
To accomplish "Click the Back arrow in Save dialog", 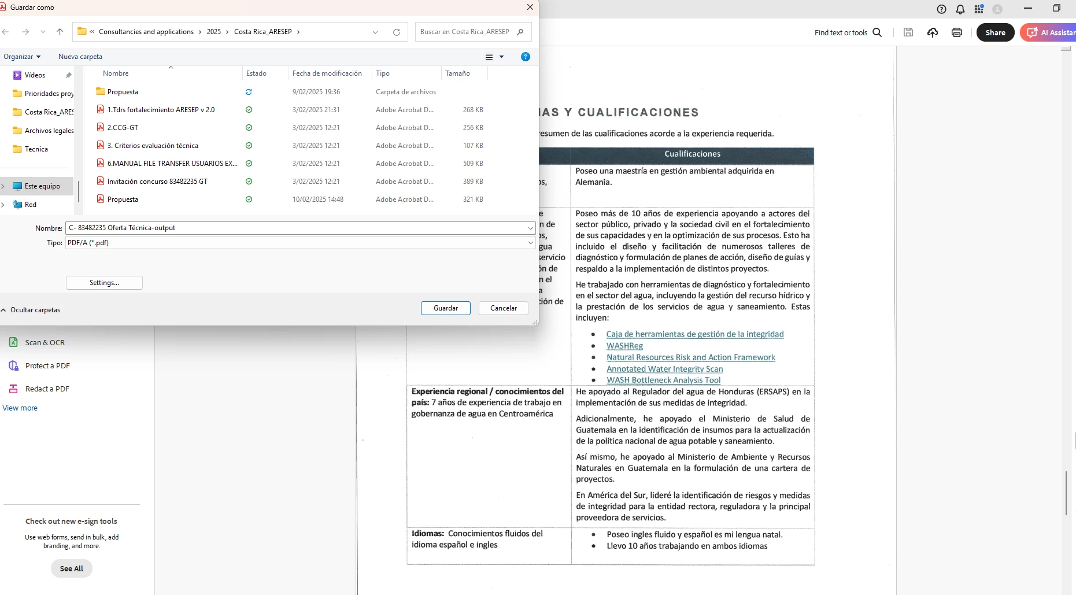I will coord(5,32).
